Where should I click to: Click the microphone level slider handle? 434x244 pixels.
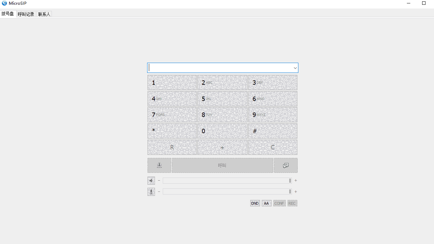coord(290,192)
